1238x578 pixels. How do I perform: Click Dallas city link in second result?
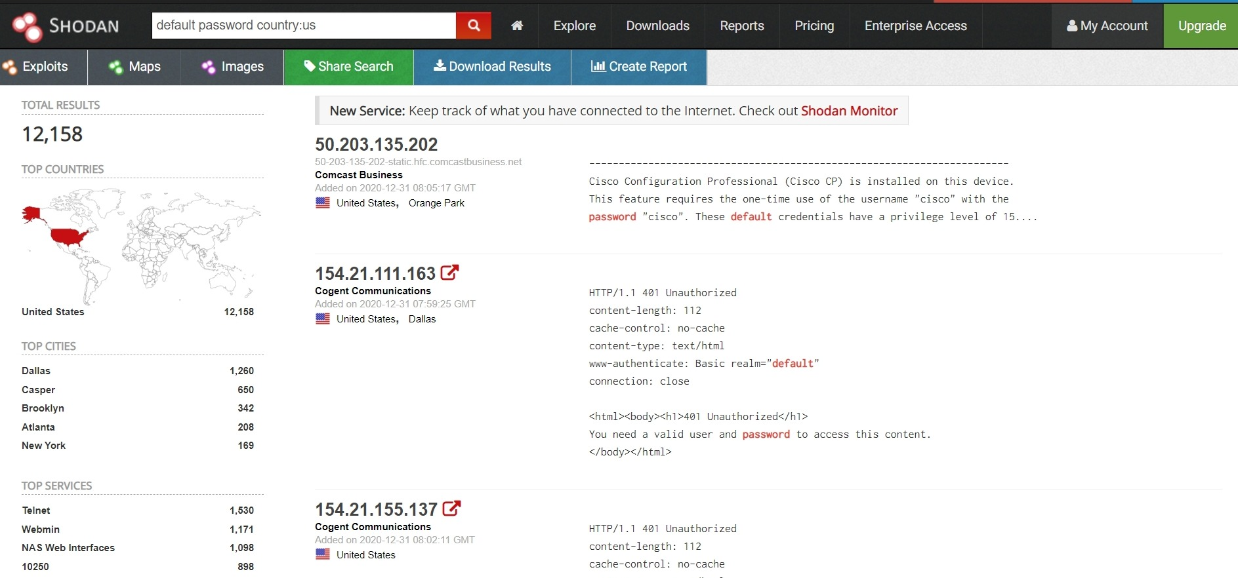(x=422, y=319)
